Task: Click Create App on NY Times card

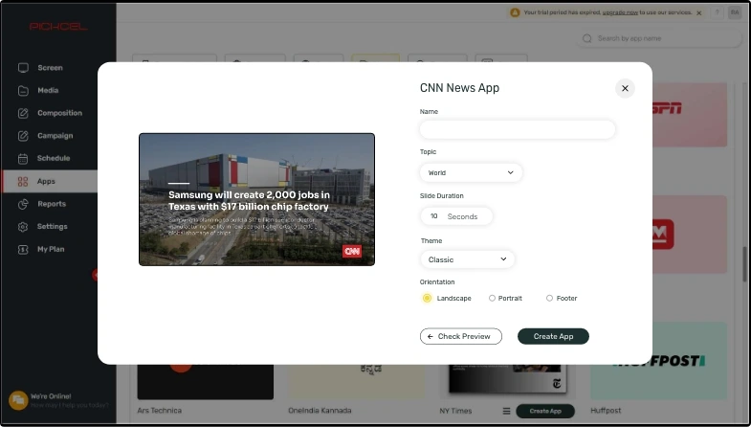Action: click(x=545, y=411)
